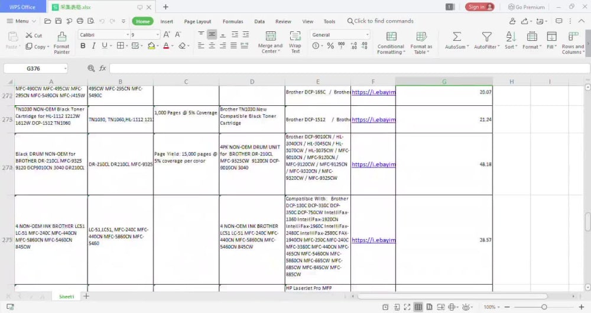This screenshot has width=591, height=313.
Task: Expand the font color dropdown arrow
Action: pyautogui.click(x=172, y=46)
